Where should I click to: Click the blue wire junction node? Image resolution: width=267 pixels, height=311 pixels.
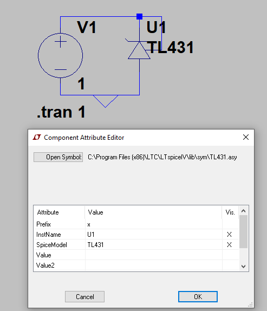click(139, 16)
